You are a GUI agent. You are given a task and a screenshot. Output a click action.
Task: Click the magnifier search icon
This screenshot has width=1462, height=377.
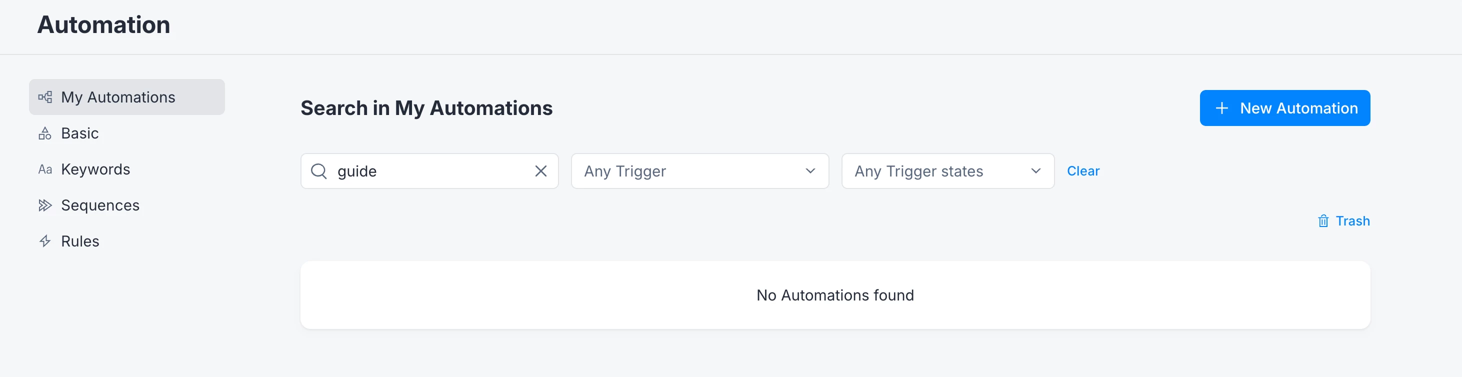319,171
